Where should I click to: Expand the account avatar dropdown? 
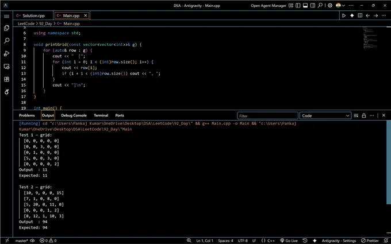[340, 6]
